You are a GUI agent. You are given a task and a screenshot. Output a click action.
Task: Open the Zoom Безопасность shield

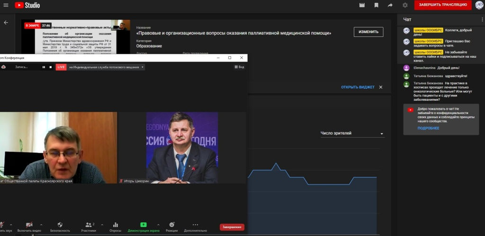pos(60,227)
